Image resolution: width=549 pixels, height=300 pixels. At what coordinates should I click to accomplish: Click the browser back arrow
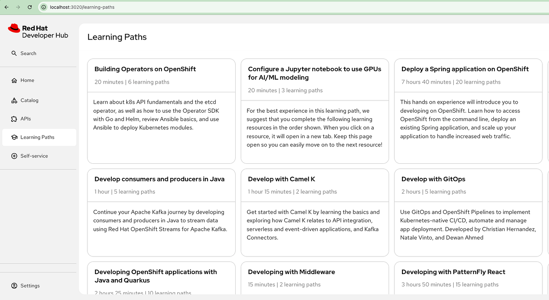click(x=6, y=7)
